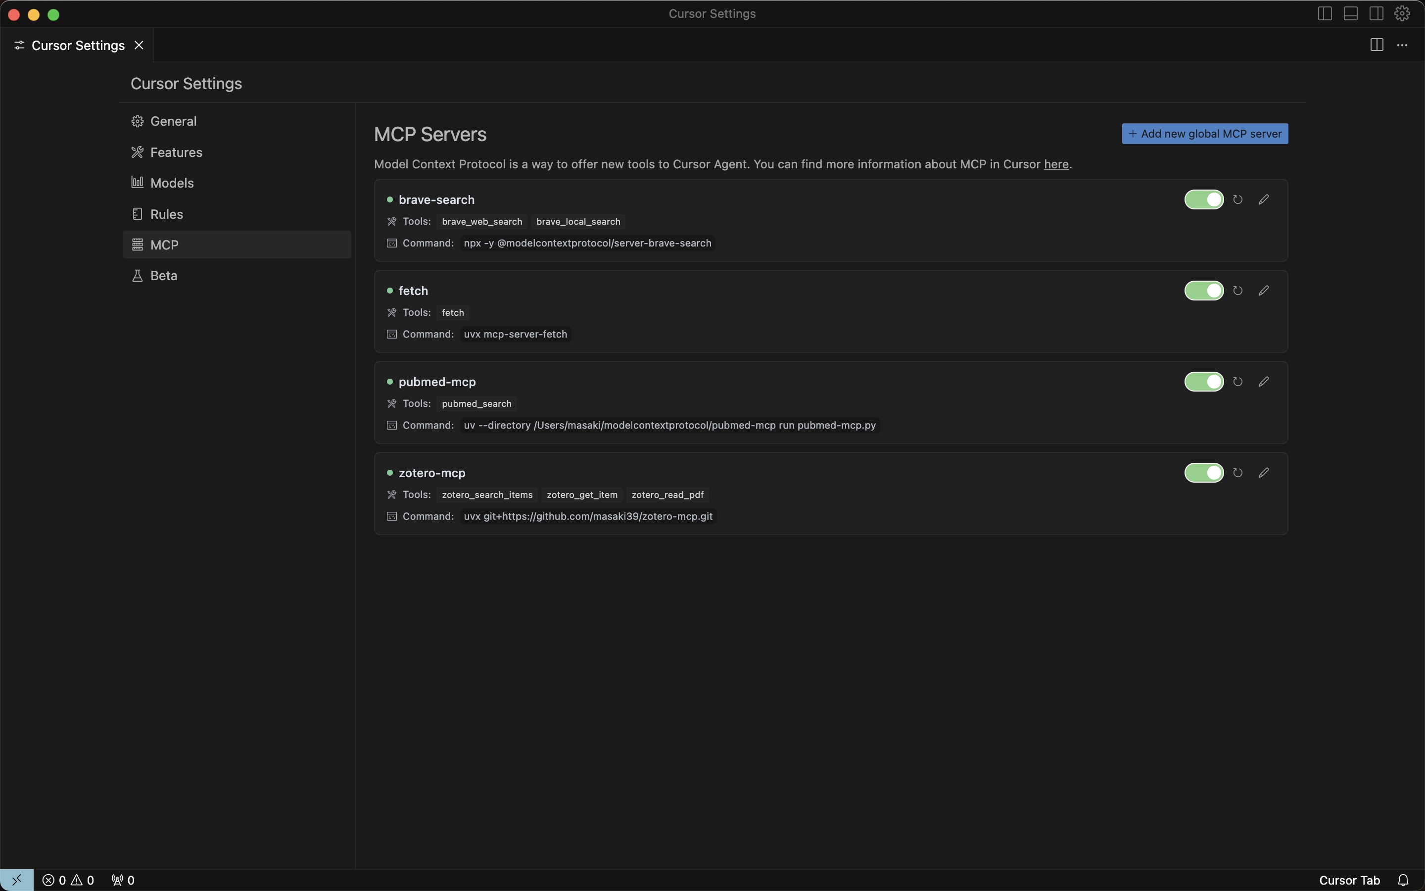Open the editor more actions ellipsis menu

pos(1402,46)
